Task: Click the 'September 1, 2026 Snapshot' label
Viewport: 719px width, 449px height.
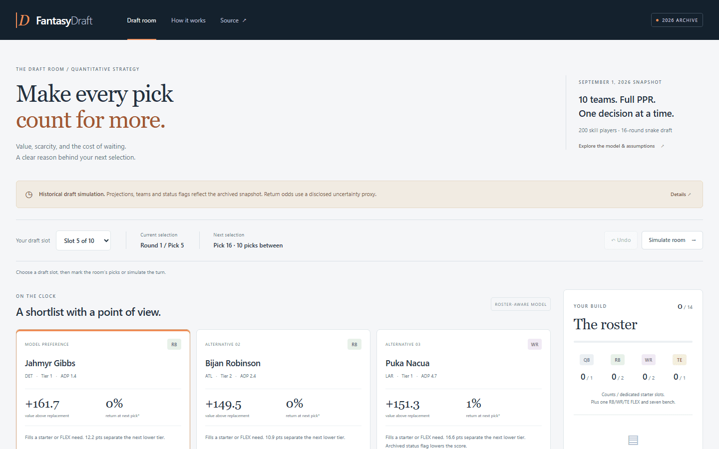Action: [620, 82]
